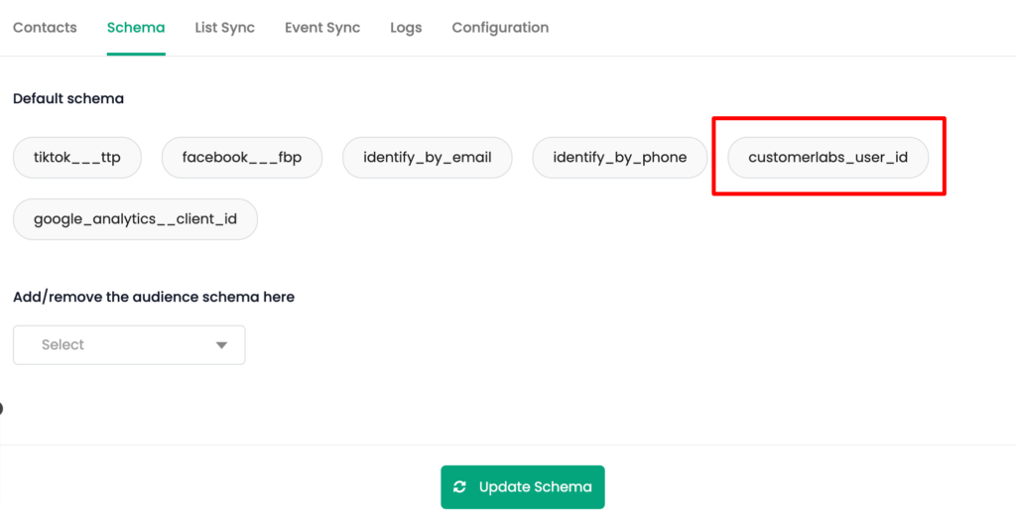
Task: Switch to the Configuration tab
Action: click(x=500, y=28)
